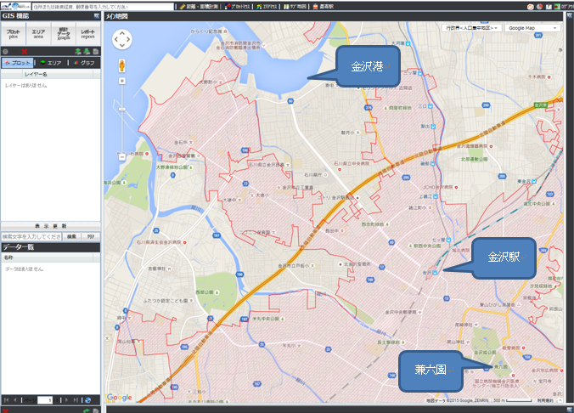This screenshot has width=574, height=413.
Task: Pan the map down with pan control
Action: pyautogui.click(x=122, y=46)
